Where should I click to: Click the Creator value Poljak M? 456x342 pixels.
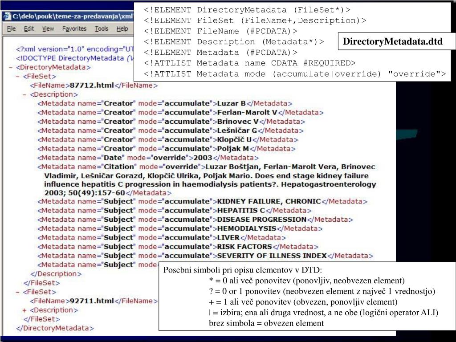click(233, 148)
